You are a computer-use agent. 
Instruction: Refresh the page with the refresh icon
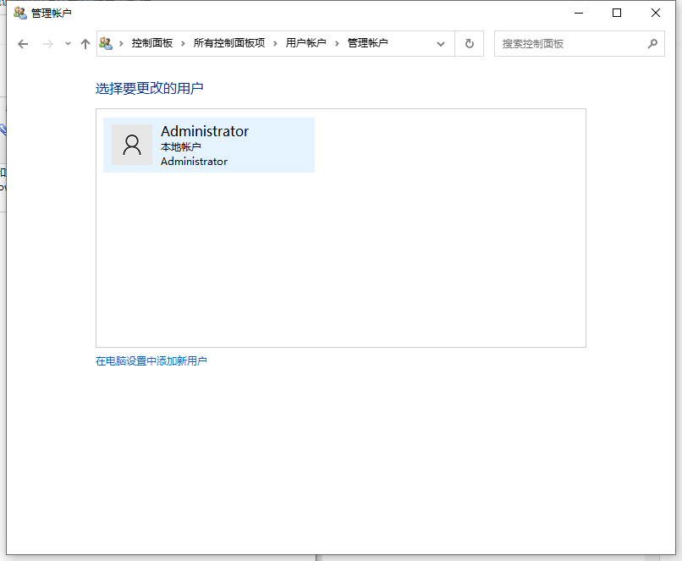[469, 43]
